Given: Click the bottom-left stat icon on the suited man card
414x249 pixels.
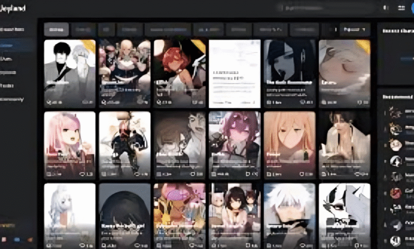Looking at the screenshot, I should (x=49, y=102).
